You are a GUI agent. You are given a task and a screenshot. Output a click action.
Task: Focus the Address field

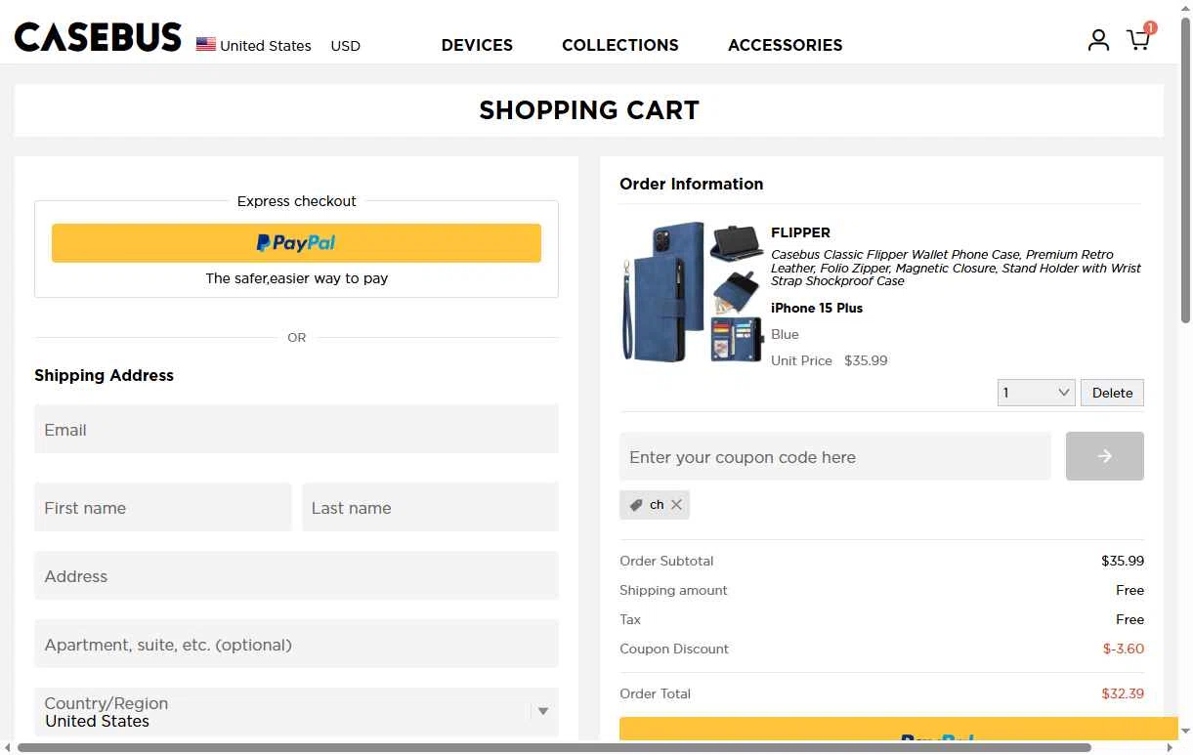[x=296, y=575]
